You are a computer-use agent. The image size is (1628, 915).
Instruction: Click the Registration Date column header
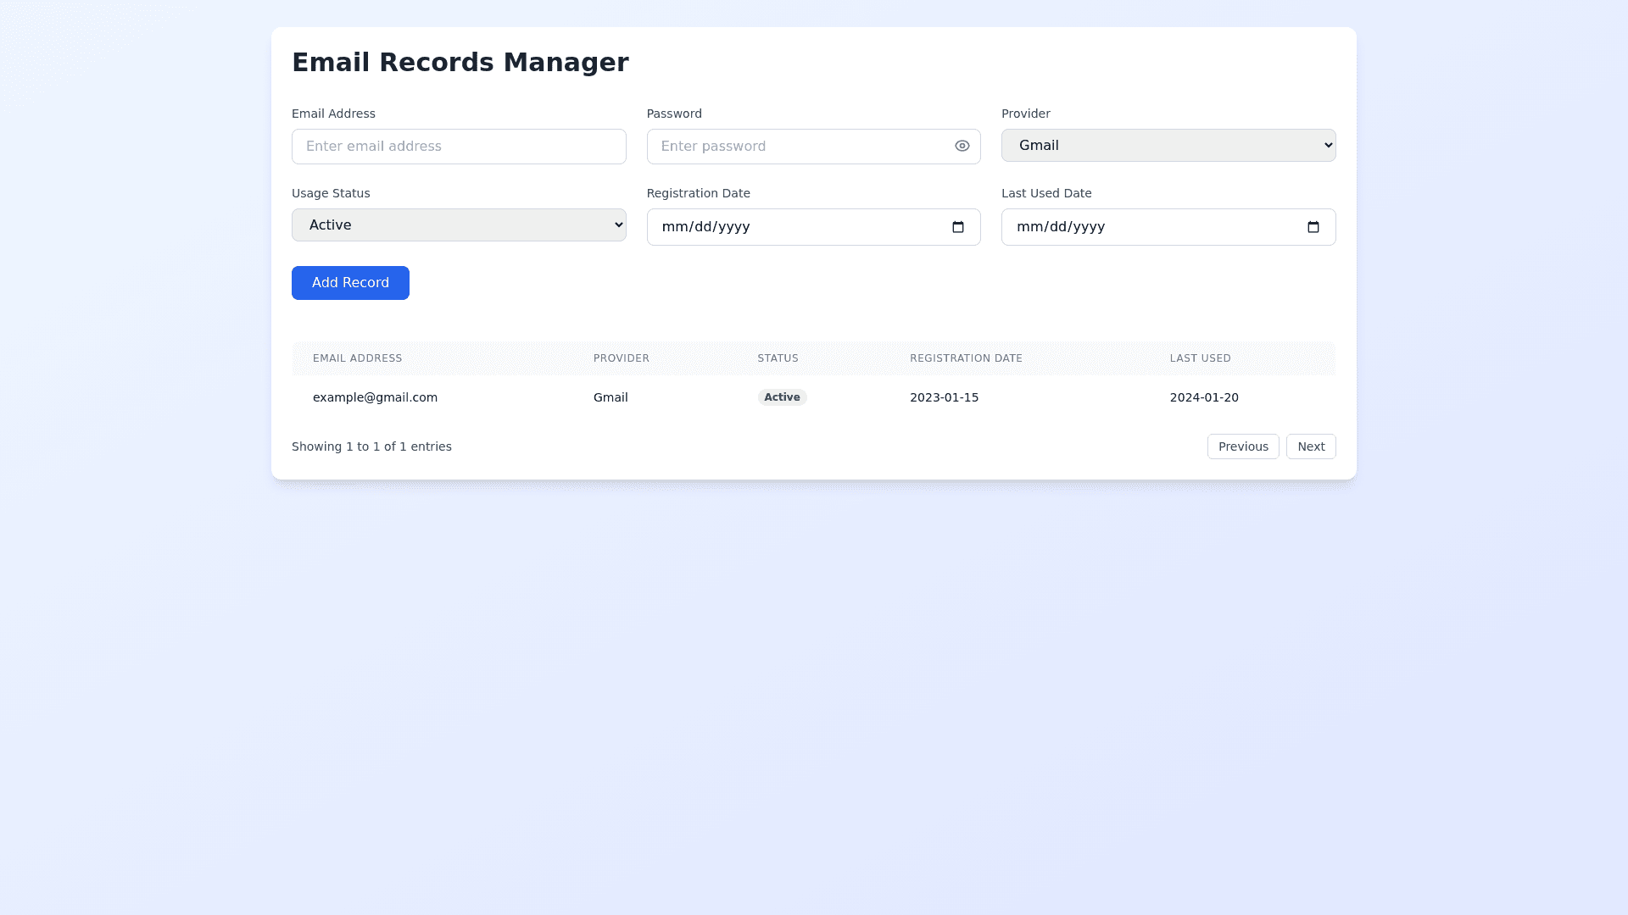click(966, 358)
